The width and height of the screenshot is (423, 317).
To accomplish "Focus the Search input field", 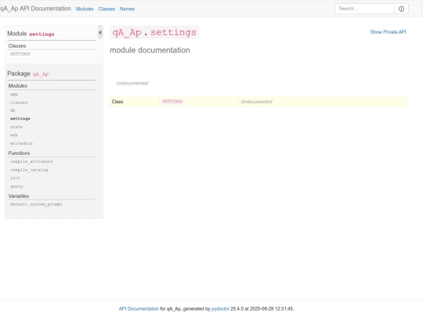I will click(364, 9).
